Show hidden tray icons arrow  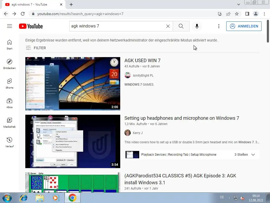(229, 198)
